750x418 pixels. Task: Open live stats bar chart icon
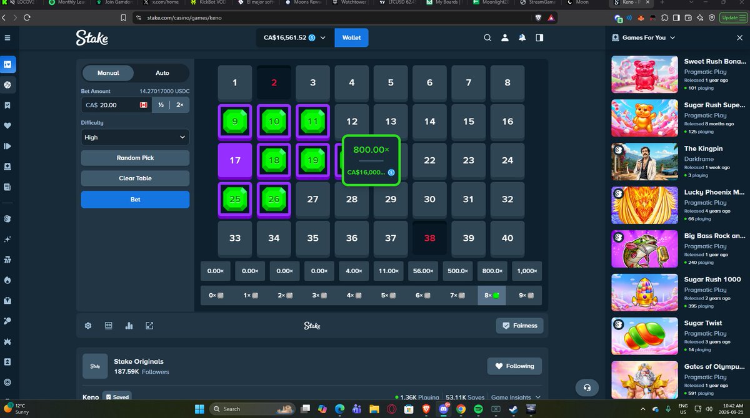(x=129, y=326)
